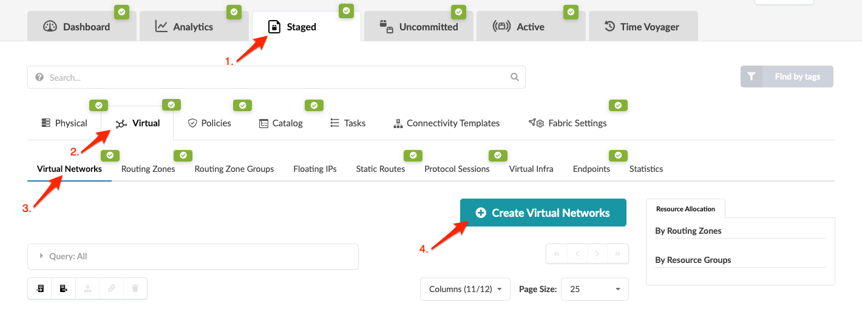Screen dimensions: 862x317
Task: Open the Routing Zones tab
Action: point(148,169)
